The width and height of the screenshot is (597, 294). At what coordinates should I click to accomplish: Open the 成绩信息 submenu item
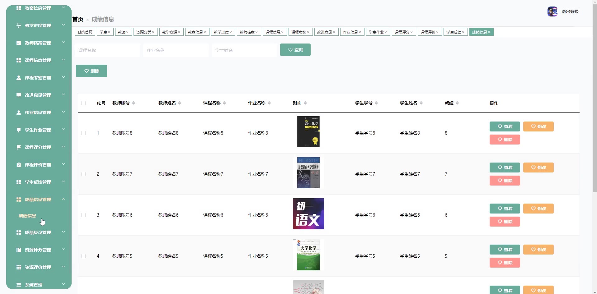(27, 216)
